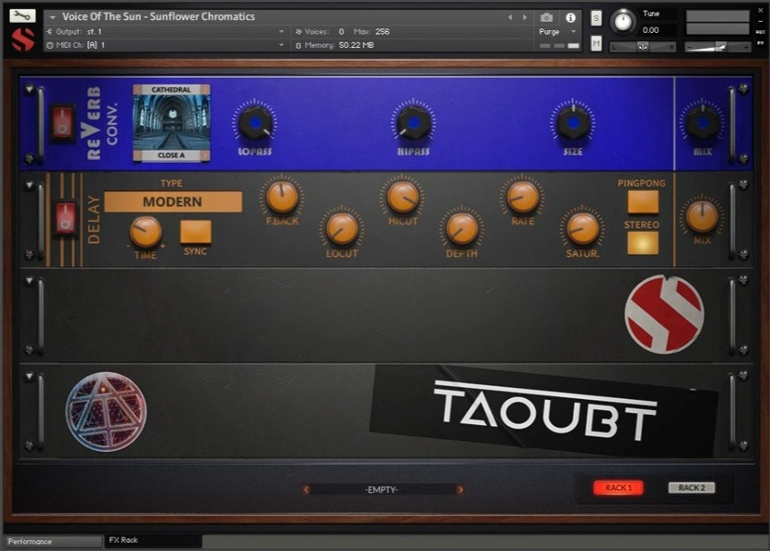Go to previous instrument arrow
The image size is (770, 551).
[x=511, y=17]
